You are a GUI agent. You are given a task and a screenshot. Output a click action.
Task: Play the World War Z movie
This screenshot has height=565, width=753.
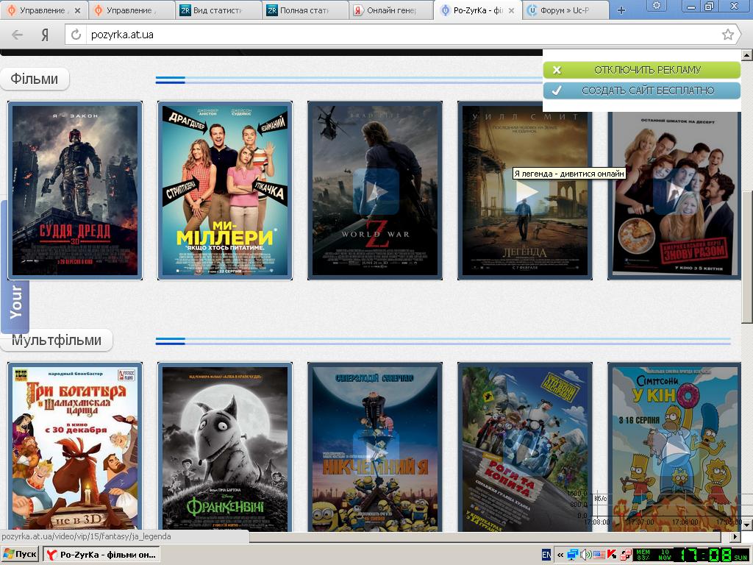point(375,191)
